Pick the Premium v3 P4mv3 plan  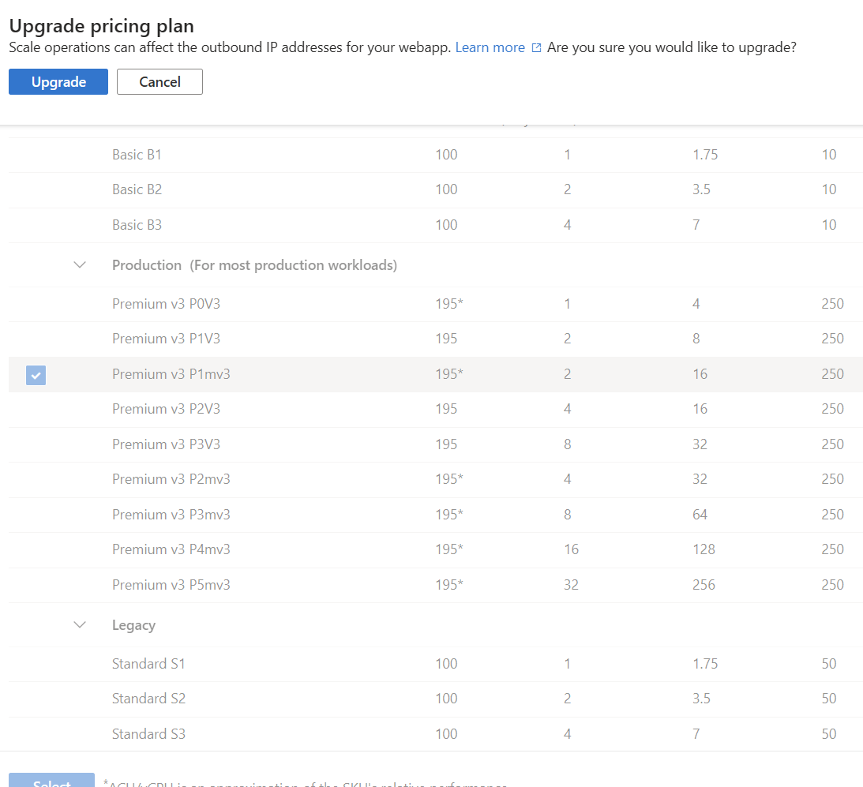point(435,550)
